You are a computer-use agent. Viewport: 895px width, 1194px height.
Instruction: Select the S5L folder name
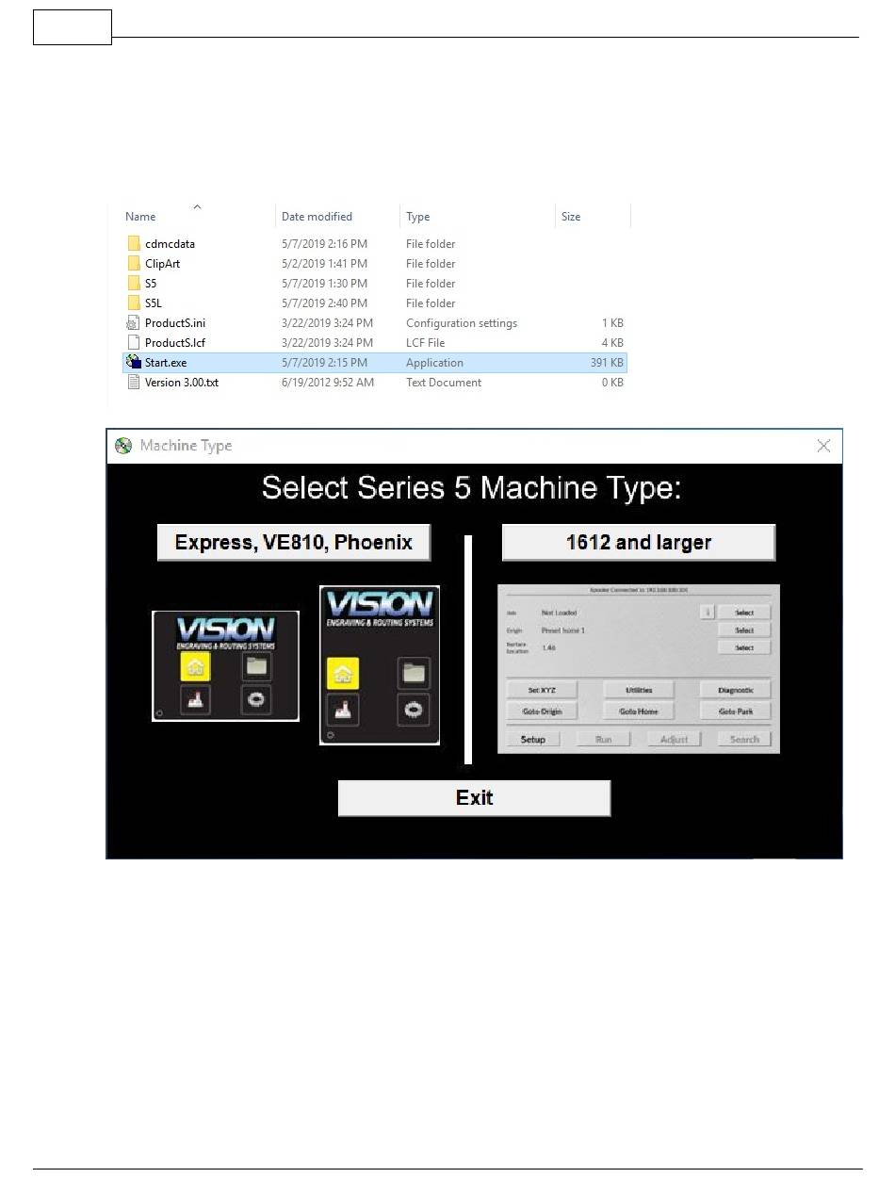pyautogui.click(x=154, y=303)
